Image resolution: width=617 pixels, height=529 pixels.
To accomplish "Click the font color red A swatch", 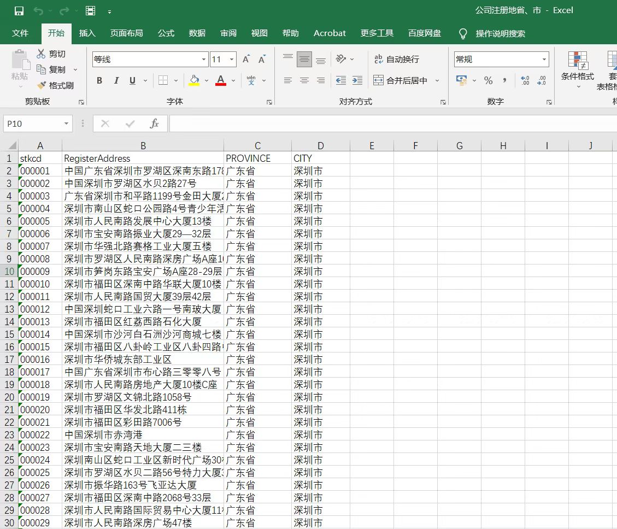I will coord(221,80).
